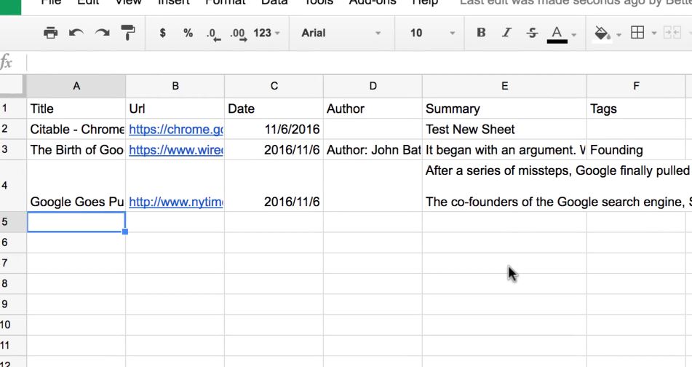Increase decimal places
692x367 pixels.
pyautogui.click(x=239, y=34)
